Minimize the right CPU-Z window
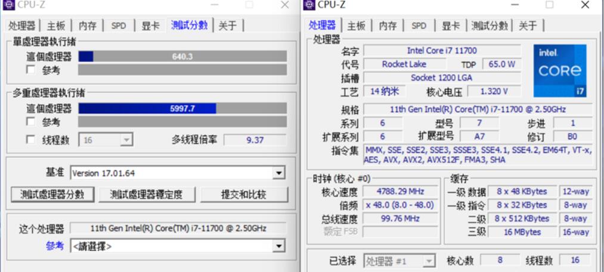 (515, 5)
